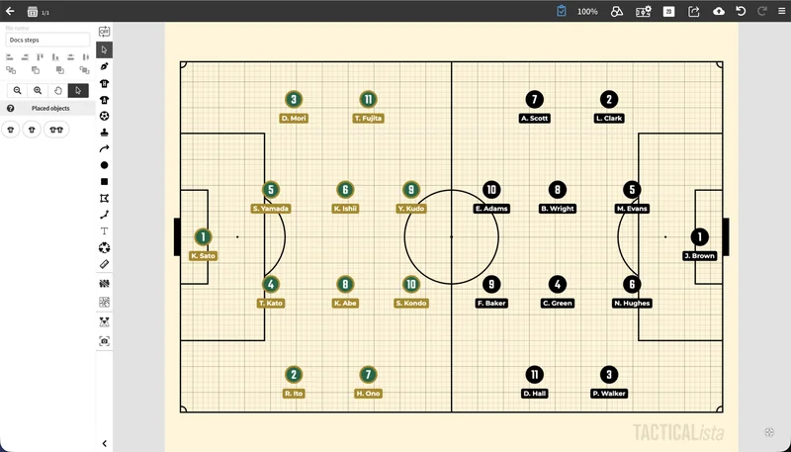The height and width of the screenshot is (452, 791).
Task: Zoom out with the minus magnifier
Action: (17, 90)
